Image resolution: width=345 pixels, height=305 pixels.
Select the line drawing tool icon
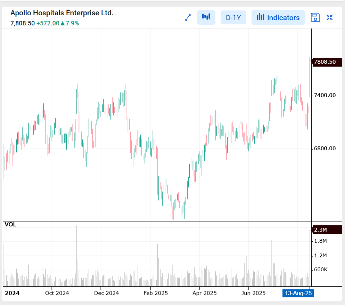(x=188, y=17)
